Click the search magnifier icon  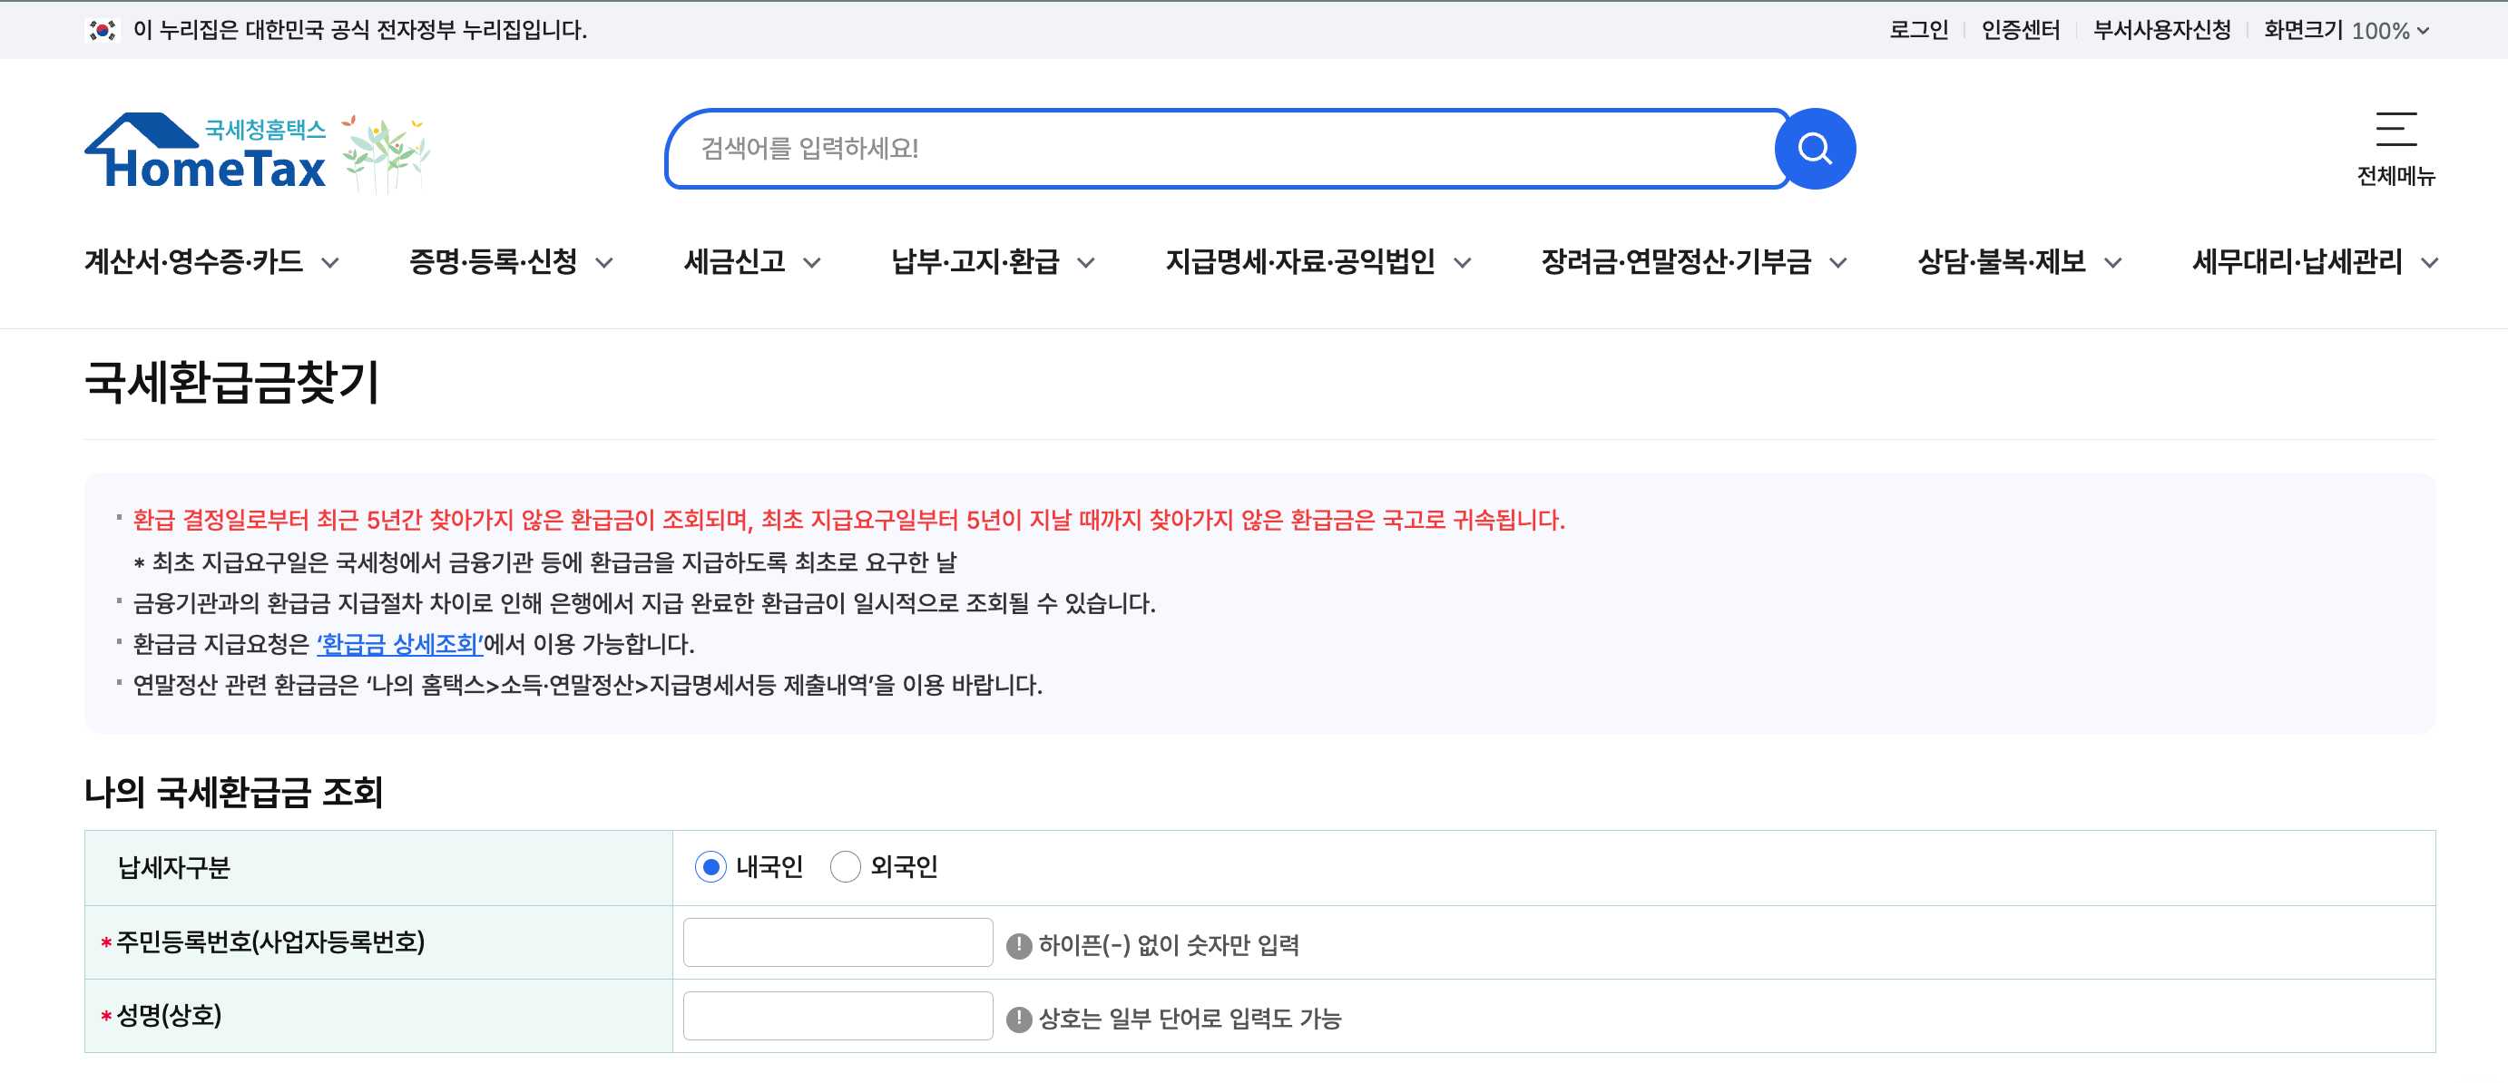[1815, 148]
